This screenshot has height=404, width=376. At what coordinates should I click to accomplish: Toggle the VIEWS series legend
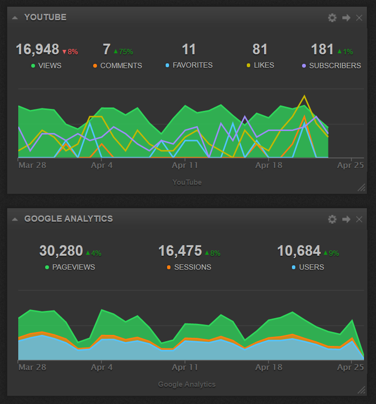point(46,66)
